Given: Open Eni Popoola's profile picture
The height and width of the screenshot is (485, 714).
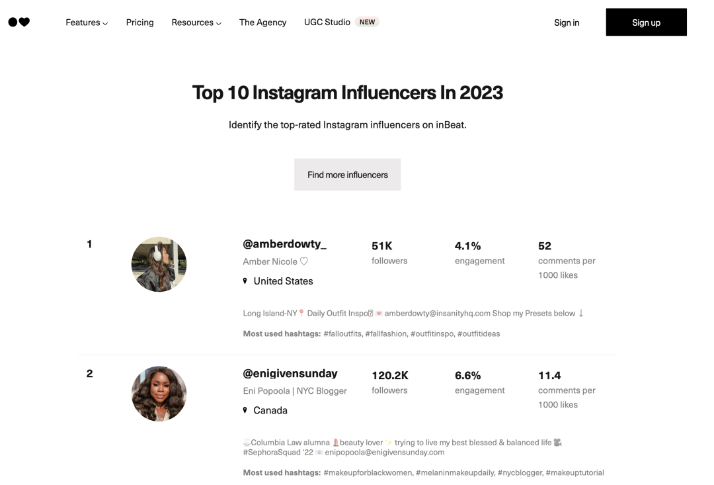Looking at the screenshot, I should click(159, 394).
